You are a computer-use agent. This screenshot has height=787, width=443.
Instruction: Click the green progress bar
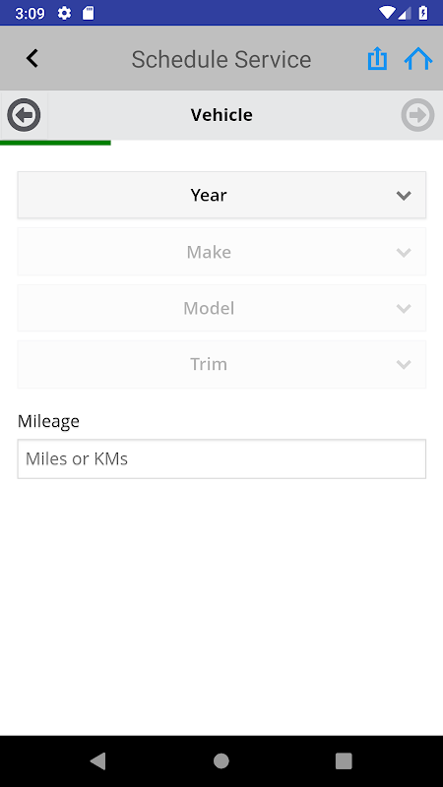55,143
